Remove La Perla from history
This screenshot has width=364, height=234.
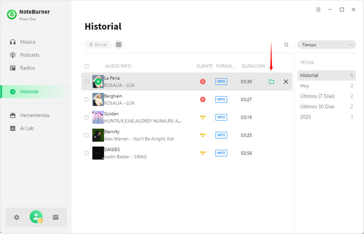(x=286, y=82)
